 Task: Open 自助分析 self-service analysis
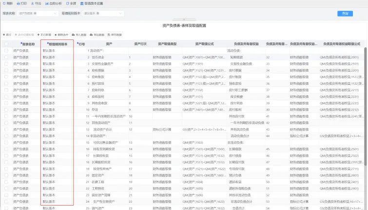[54, 3]
